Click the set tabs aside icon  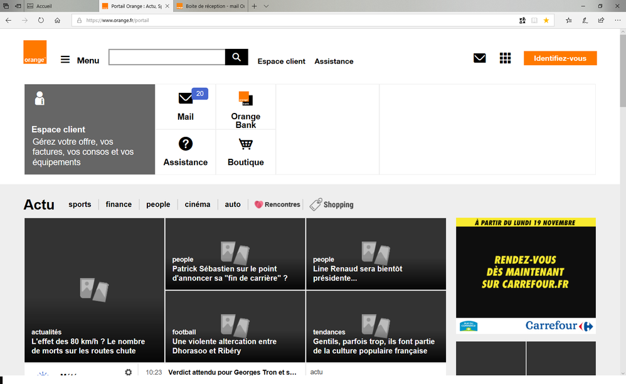click(x=18, y=6)
